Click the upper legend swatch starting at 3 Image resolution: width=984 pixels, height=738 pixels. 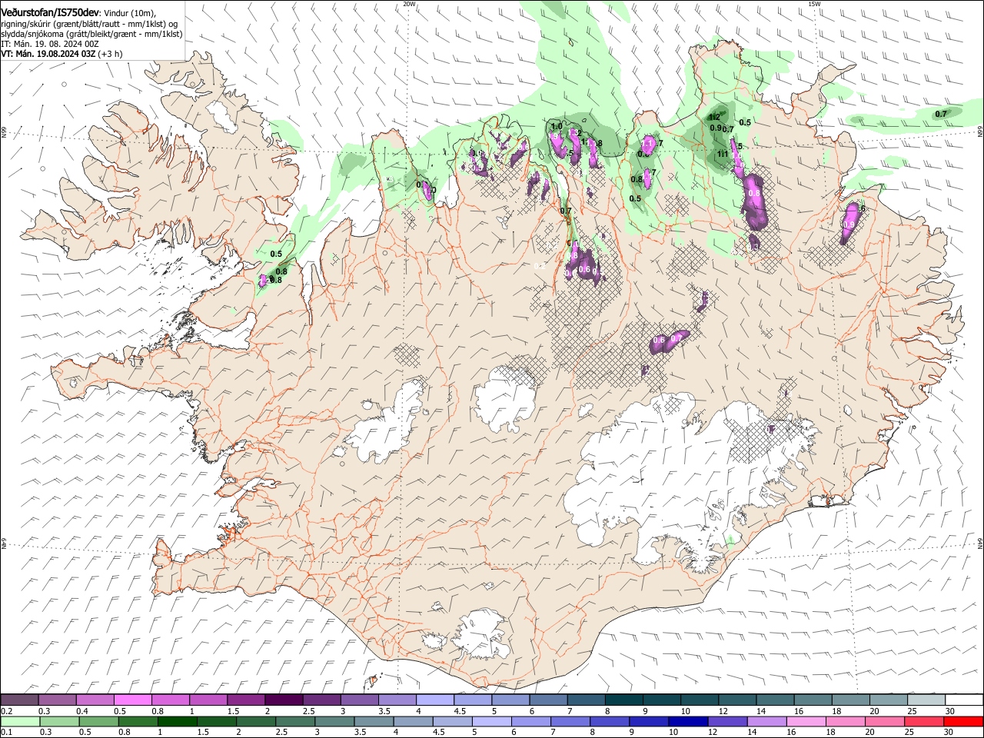(x=359, y=700)
